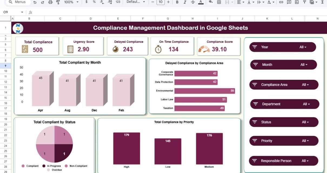Select the Paint format tool
327x173 pixels.
[x=58, y=2]
